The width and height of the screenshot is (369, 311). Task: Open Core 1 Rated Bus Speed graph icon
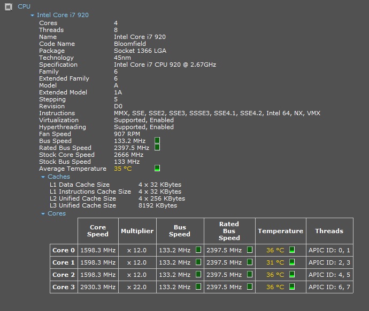[250, 262]
